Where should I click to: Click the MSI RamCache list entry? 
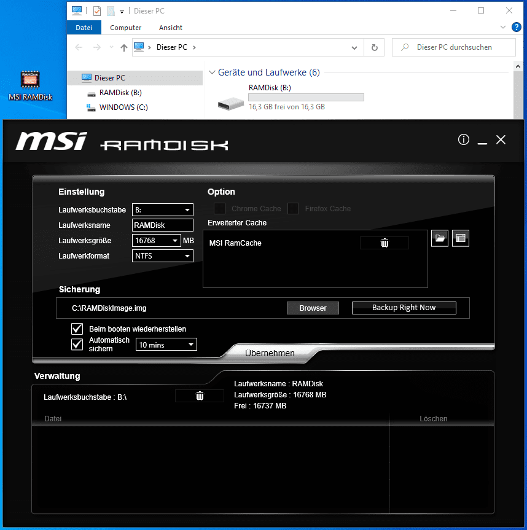(235, 243)
